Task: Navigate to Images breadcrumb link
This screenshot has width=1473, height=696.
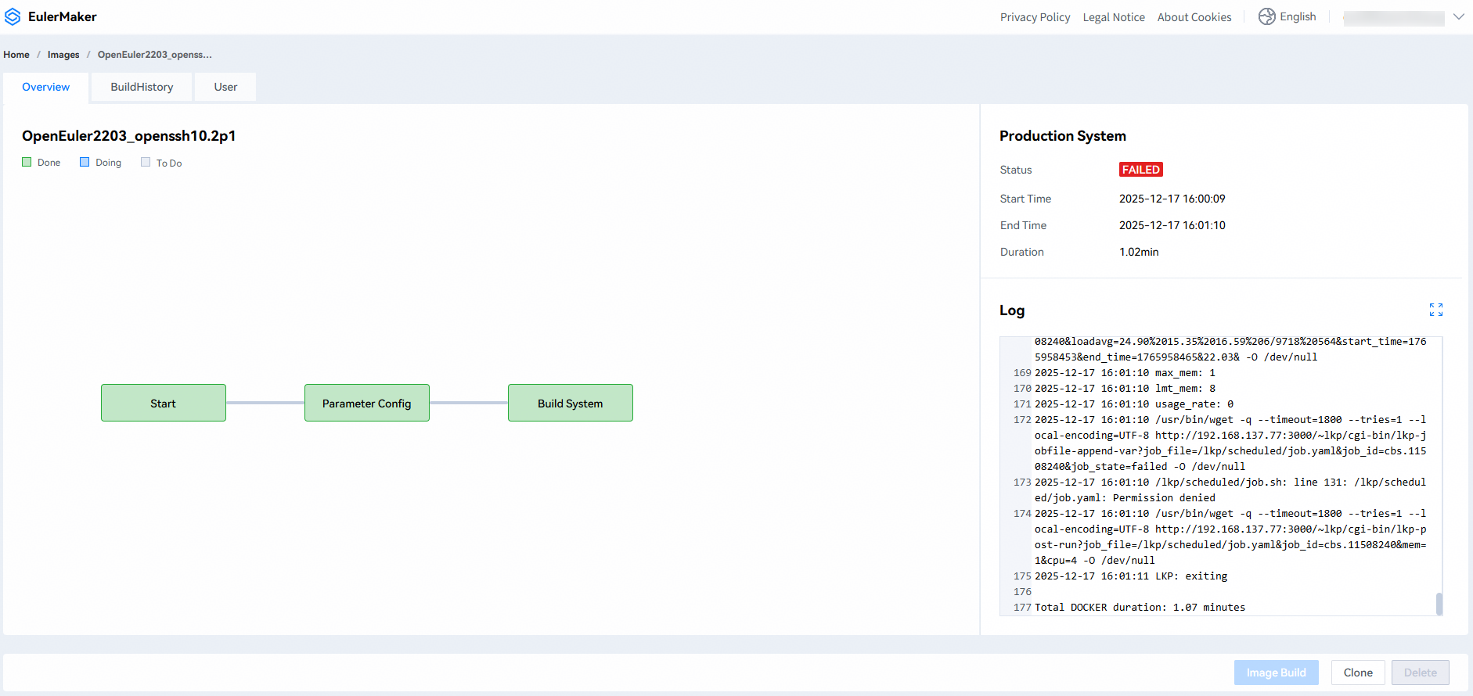Action: point(63,55)
